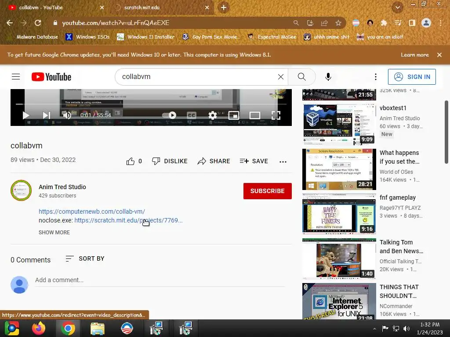Screen dimensions: 450x337
Task: Select the collabvm - YouTube tab
Action: [x=54, y=7]
